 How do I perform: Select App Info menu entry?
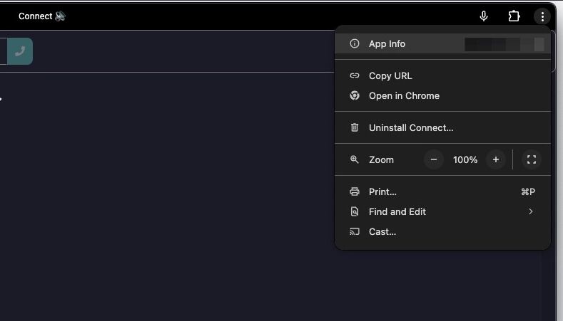(387, 44)
